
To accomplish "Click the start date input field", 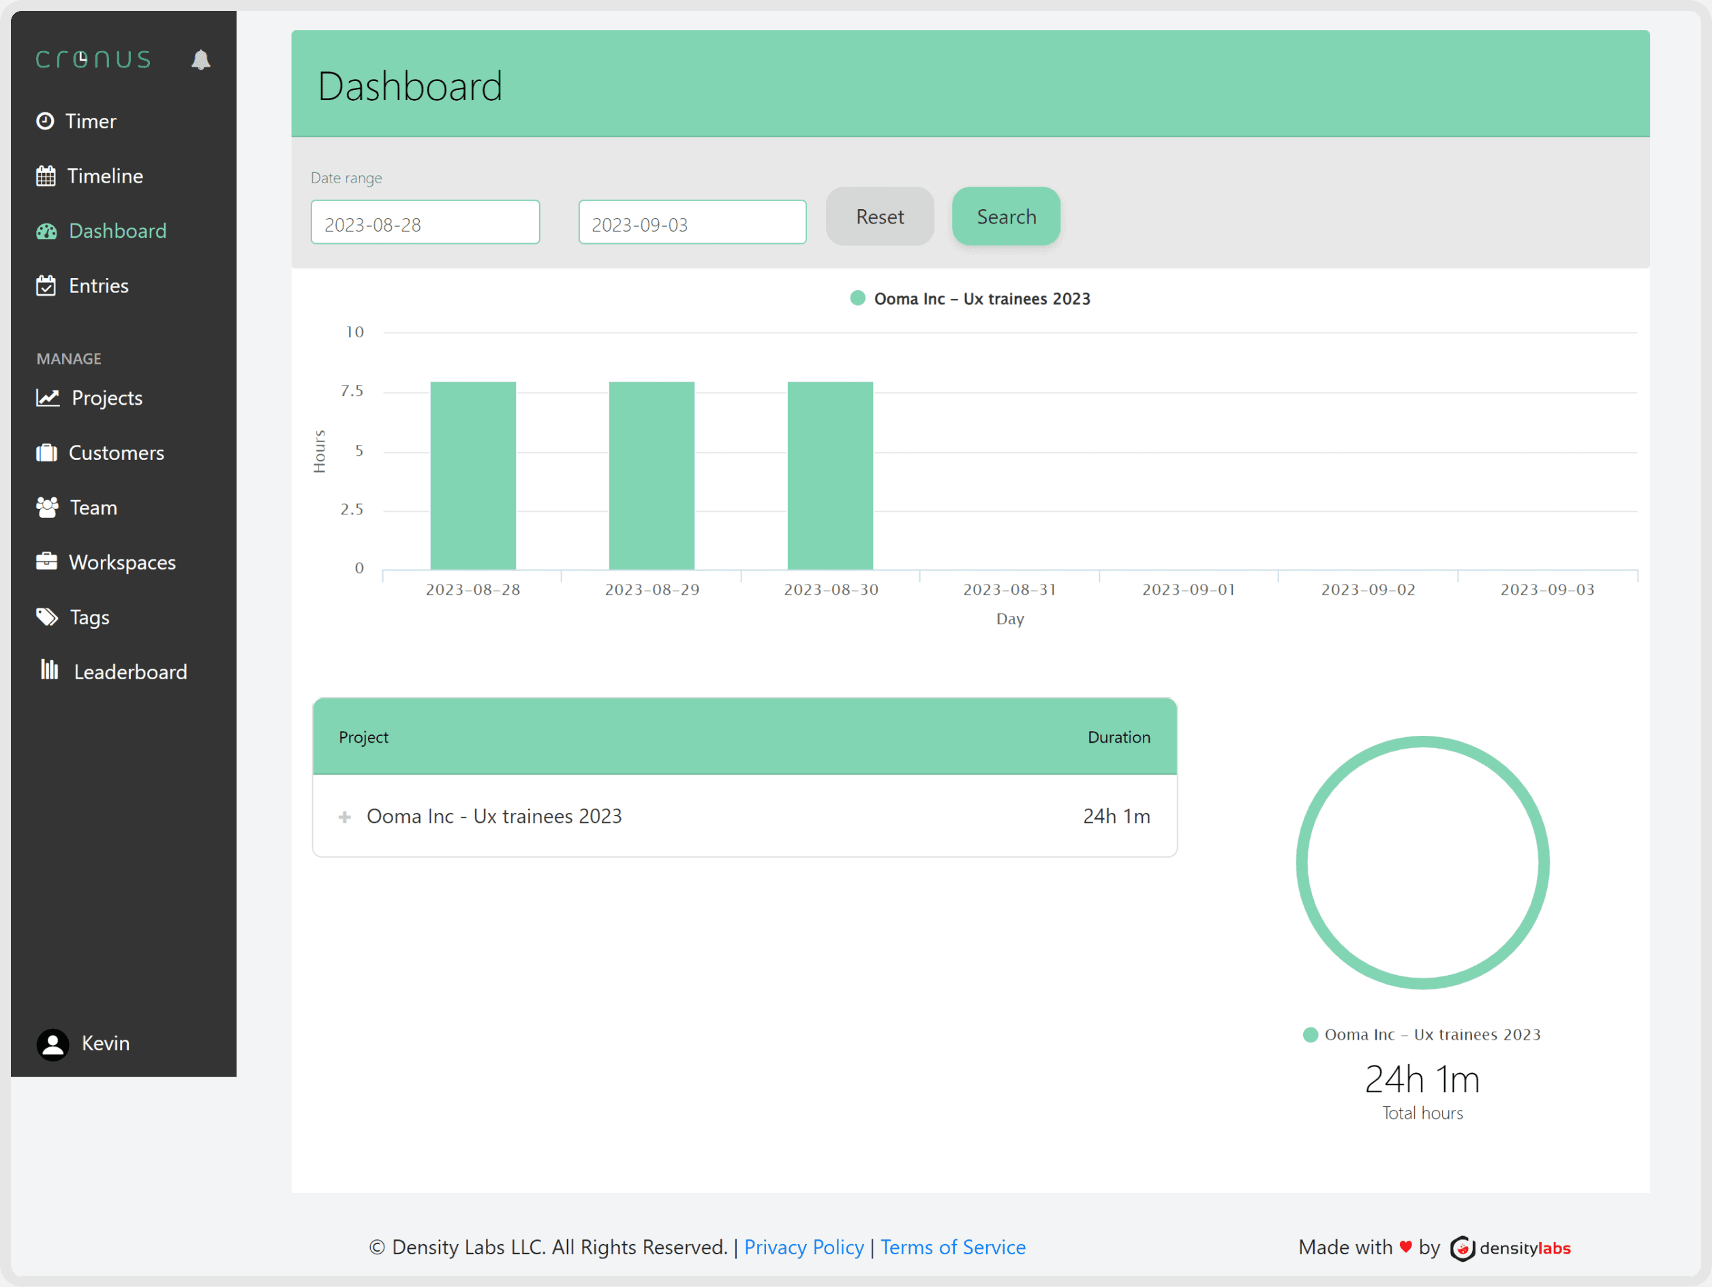I will point(425,223).
